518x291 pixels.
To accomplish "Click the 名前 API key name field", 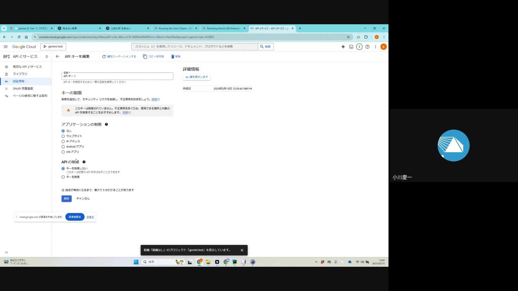I will tap(117, 76).
